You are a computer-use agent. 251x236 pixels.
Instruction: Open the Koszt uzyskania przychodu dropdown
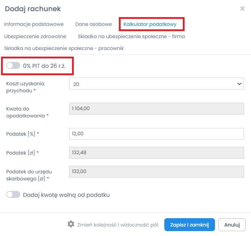pos(156,84)
